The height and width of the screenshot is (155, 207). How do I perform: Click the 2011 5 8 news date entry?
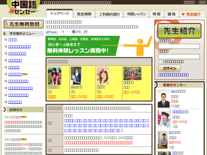tap(13, 139)
